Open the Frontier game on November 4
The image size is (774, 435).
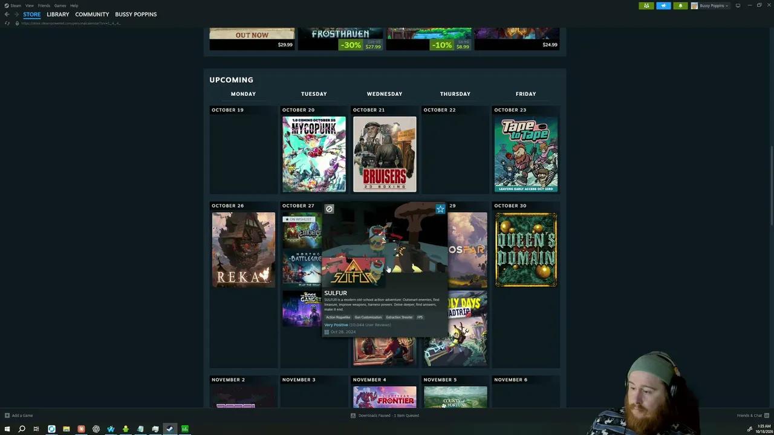(385, 397)
